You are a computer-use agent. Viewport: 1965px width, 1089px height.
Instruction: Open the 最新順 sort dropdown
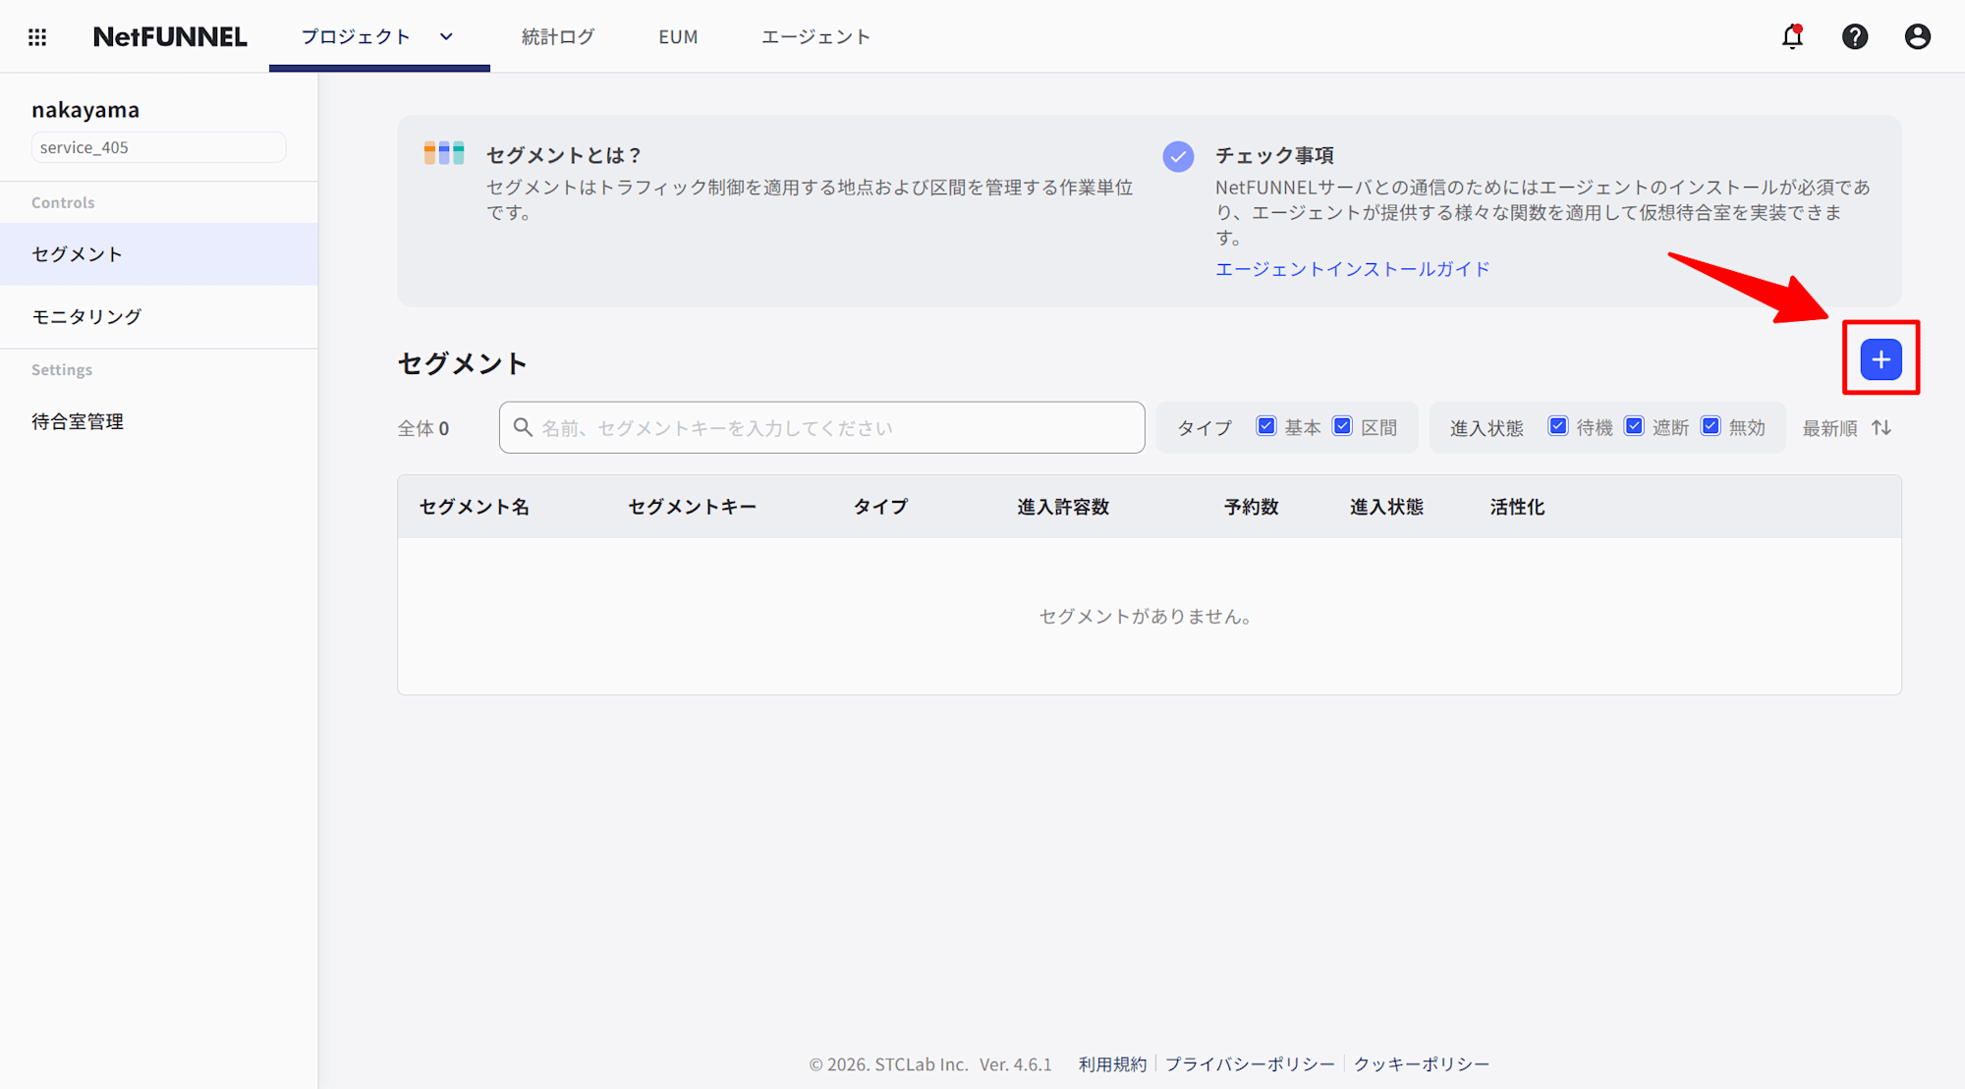(1828, 428)
